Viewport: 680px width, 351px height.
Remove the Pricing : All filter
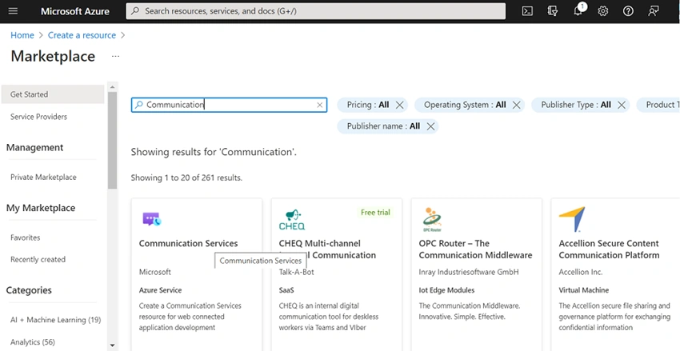tap(399, 105)
